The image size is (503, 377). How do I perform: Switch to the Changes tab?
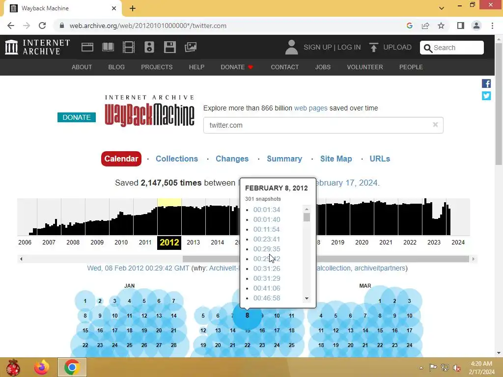[232, 159]
